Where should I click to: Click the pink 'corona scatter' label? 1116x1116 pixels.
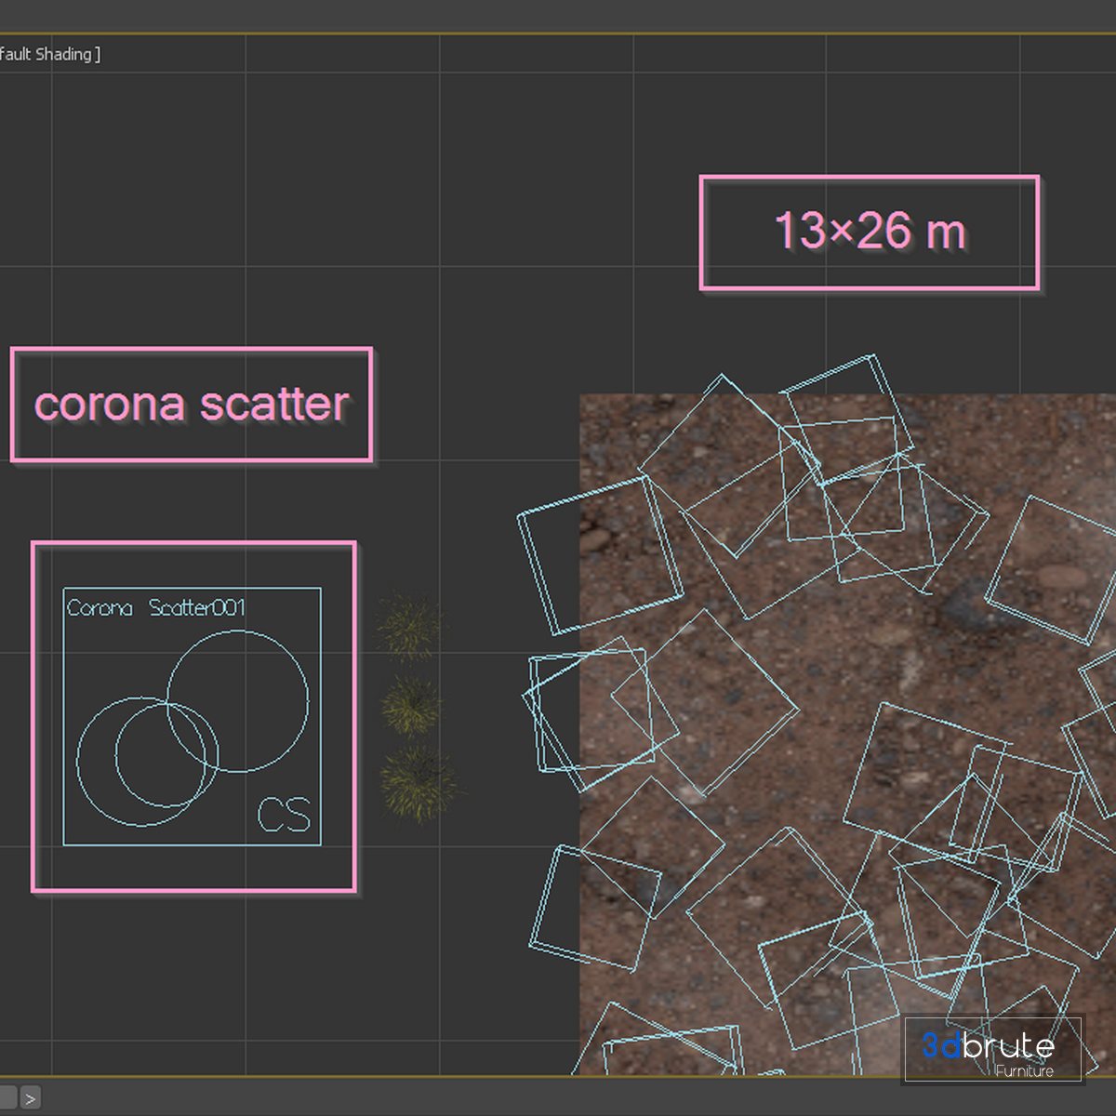pyautogui.click(x=192, y=405)
